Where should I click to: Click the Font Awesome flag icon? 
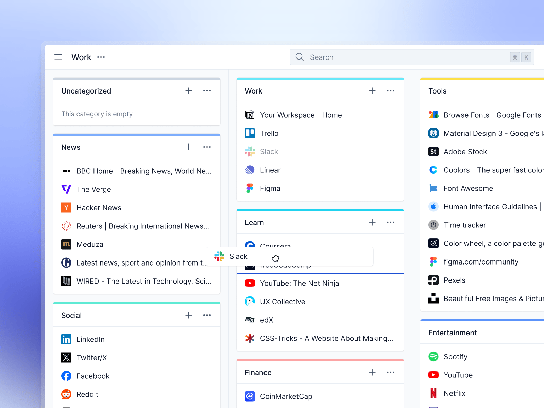(434, 188)
